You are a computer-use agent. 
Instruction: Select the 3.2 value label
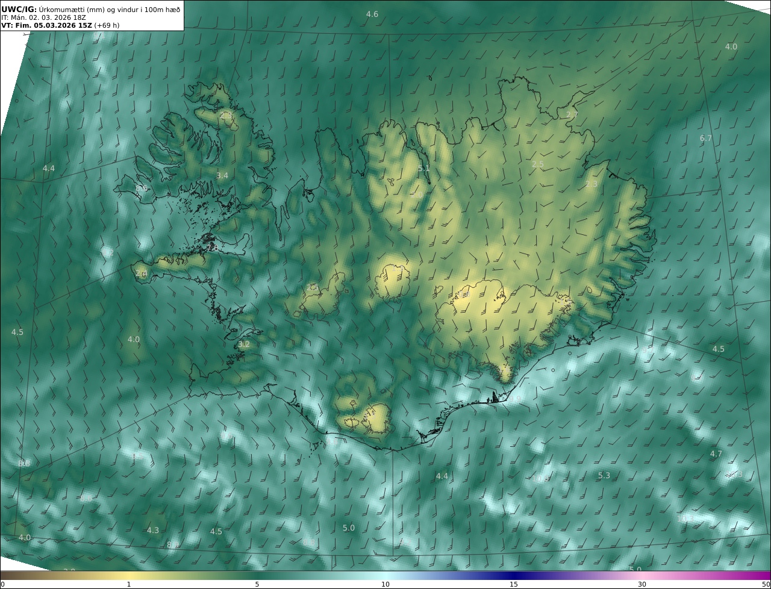(x=243, y=344)
